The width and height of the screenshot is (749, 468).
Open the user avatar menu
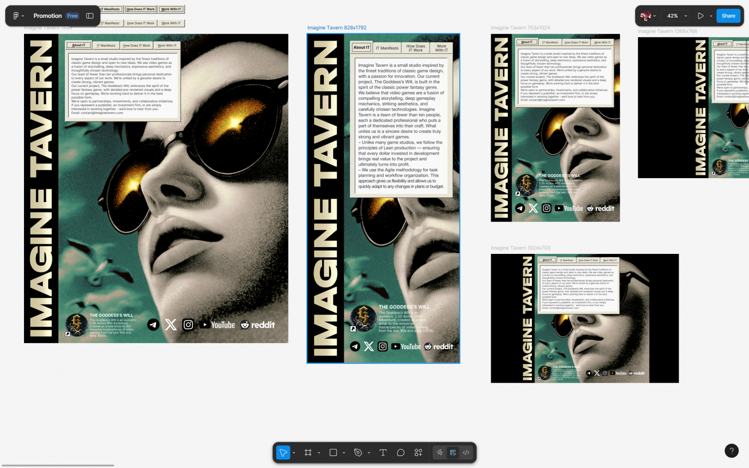coord(648,16)
